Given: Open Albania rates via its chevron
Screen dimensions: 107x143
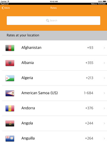Looking at the screenshot, I should 104,63.
